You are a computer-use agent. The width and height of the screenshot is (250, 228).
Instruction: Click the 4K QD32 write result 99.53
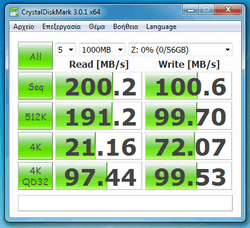point(189,176)
